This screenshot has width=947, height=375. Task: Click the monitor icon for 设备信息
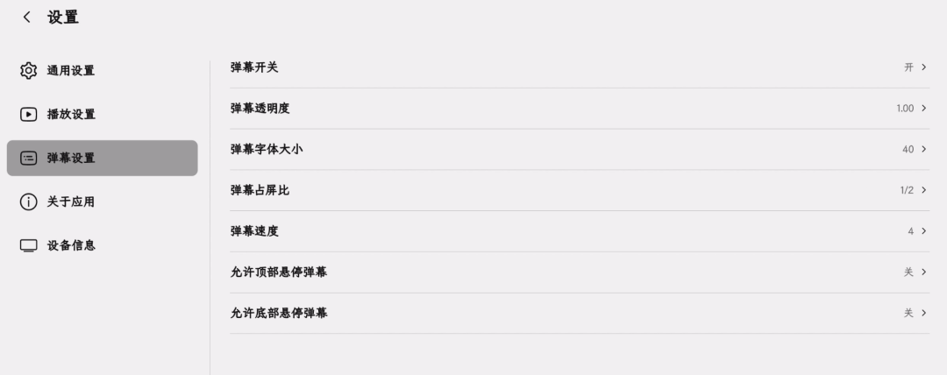pyautogui.click(x=29, y=245)
